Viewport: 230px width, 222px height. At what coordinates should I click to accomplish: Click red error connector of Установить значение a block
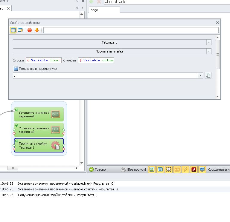coord(64,133)
